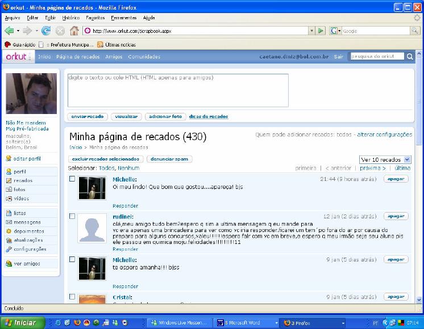Image resolution: width=424 pixels, height=329 pixels.
Task: Open the forward button history dropdown arrow
Action: point(36,31)
